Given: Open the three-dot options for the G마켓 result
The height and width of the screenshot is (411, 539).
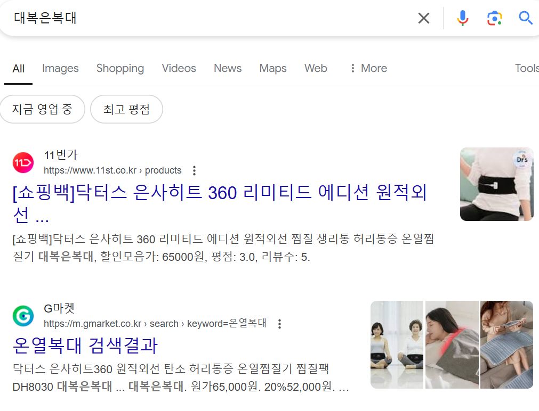Looking at the screenshot, I should click(x=279, y=323).
